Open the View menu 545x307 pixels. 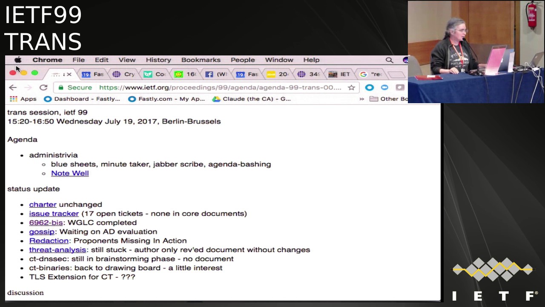pyautogui.click(x=127, y=60)
